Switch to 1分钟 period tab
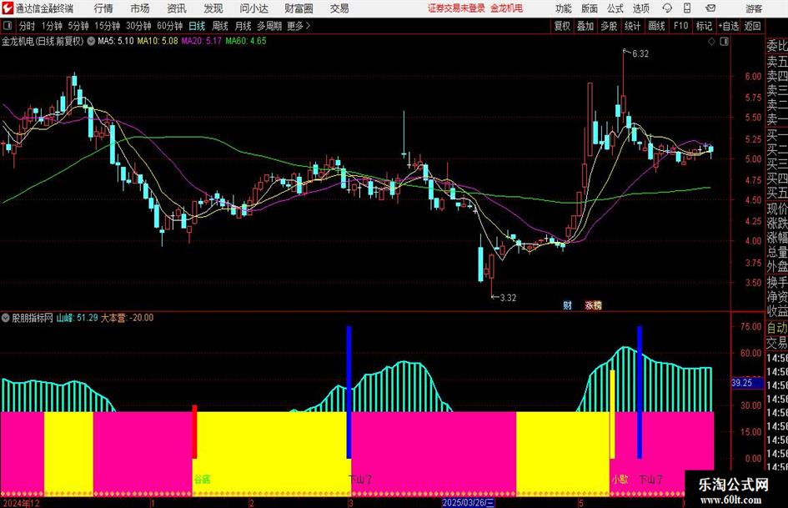 point(52,26)
